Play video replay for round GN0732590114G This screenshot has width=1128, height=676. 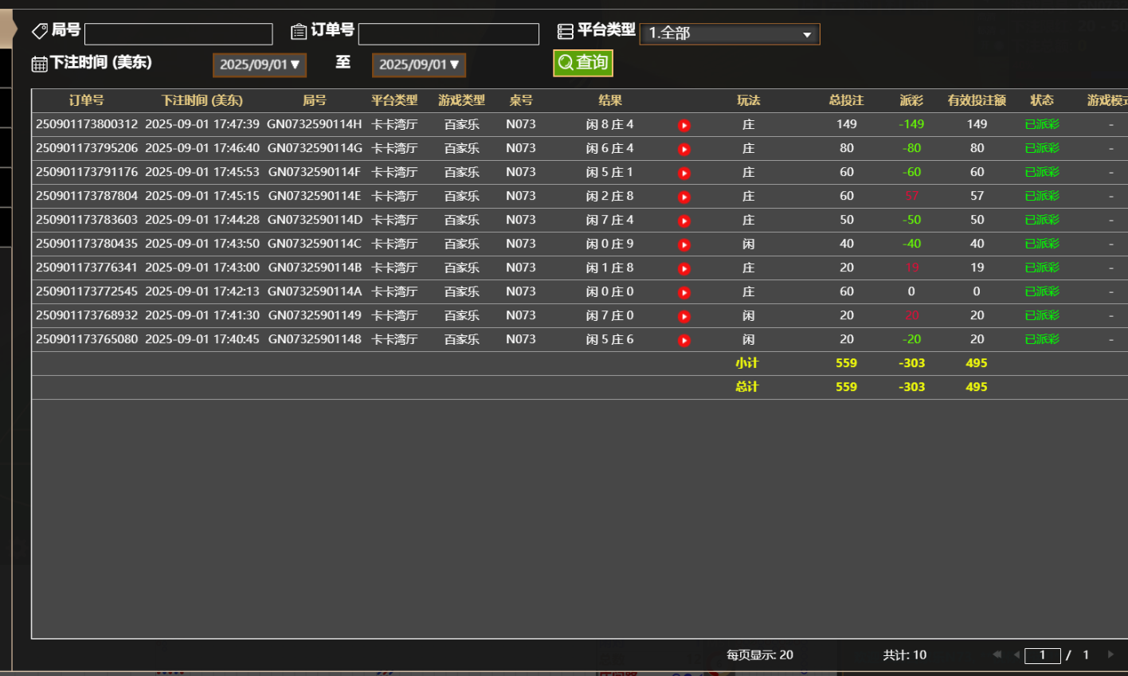point(683,149)
